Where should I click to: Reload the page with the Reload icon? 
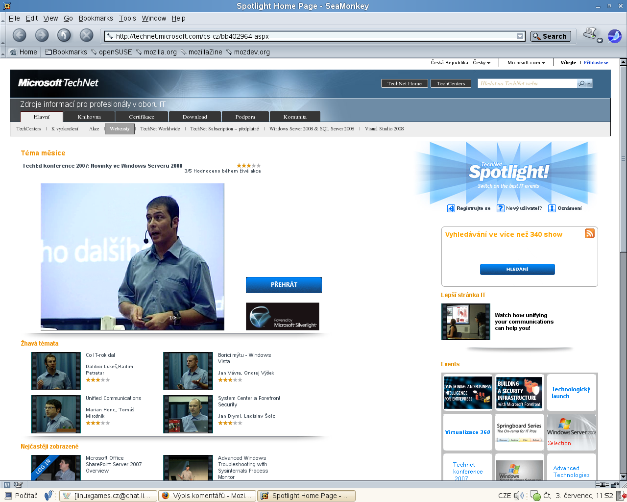tap(64, 35)
